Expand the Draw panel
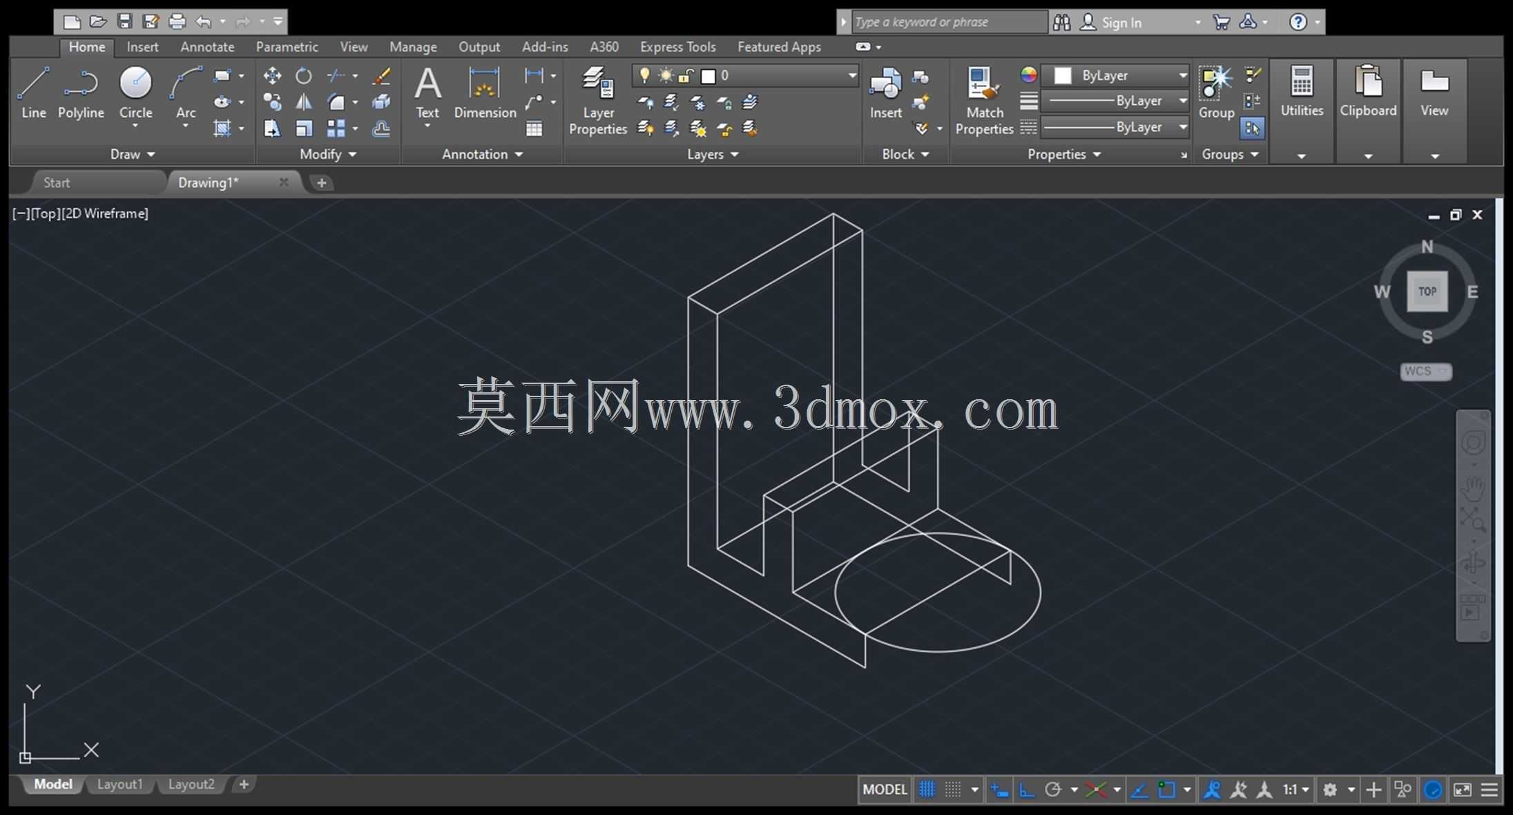This screenshot has width=1513, height=815. [x=133, y=154]
